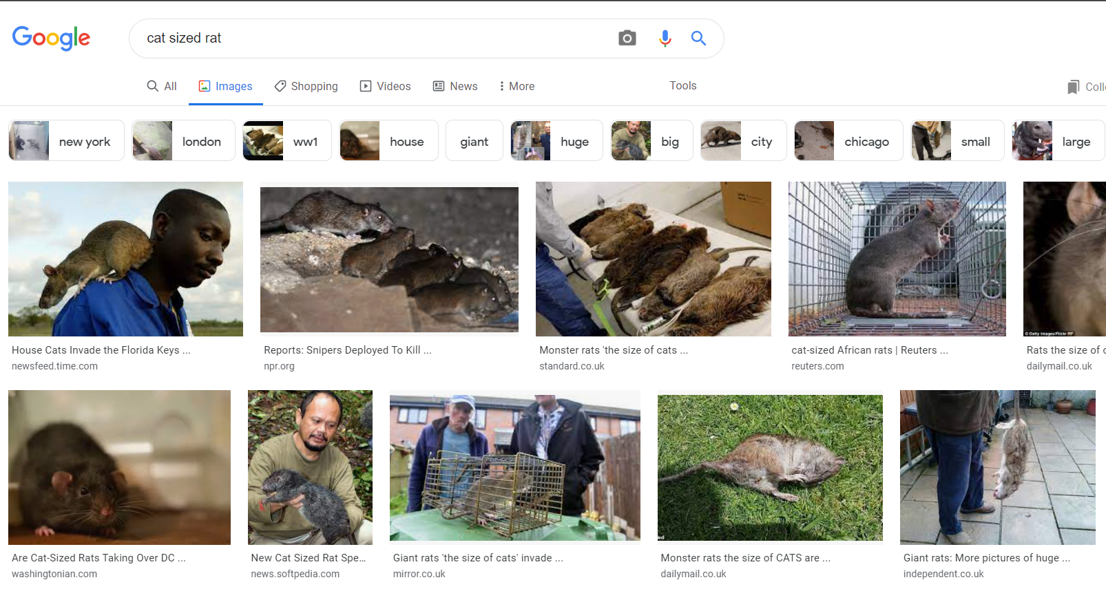This screenshot has height=591, width=1106.
Task: Open 'Monster rats the size of CATS are' link
Action: pos(746,558)
